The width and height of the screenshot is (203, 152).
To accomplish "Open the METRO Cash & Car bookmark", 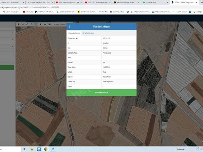I will click(44, 12).
